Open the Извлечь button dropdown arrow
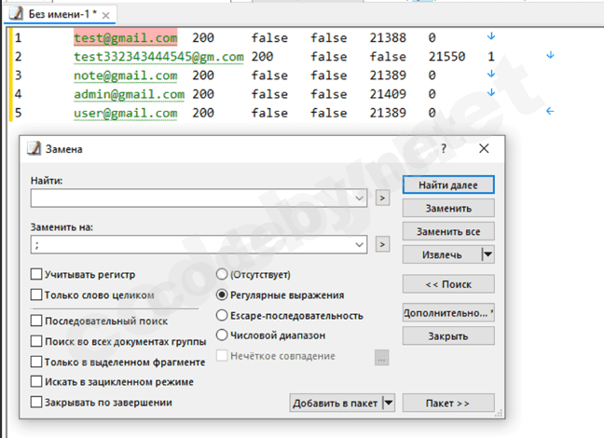The width and height of the screenshot is (604, 438). (487, 253)
